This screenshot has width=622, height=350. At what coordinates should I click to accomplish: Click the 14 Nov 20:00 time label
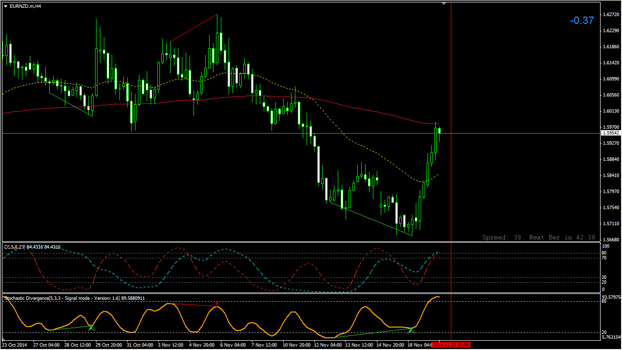click(390, 345)
